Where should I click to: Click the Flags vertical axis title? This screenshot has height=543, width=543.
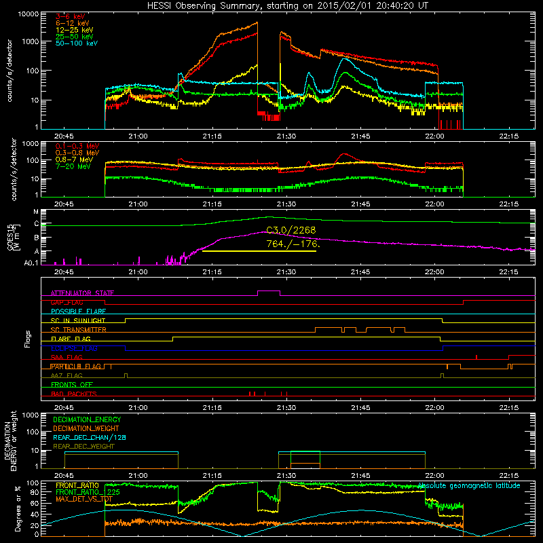pos(28,339)
